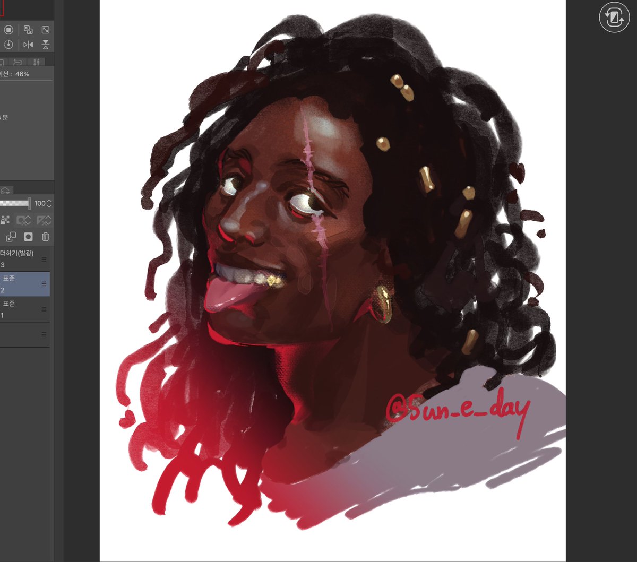
Task: Open the undo history panel tab
Action: pos(18,62)
